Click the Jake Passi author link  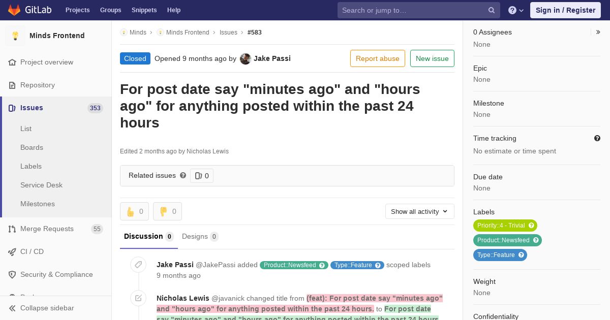(x=272, y=58)
